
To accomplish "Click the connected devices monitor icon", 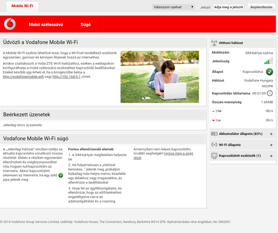I will pos(214,156).
